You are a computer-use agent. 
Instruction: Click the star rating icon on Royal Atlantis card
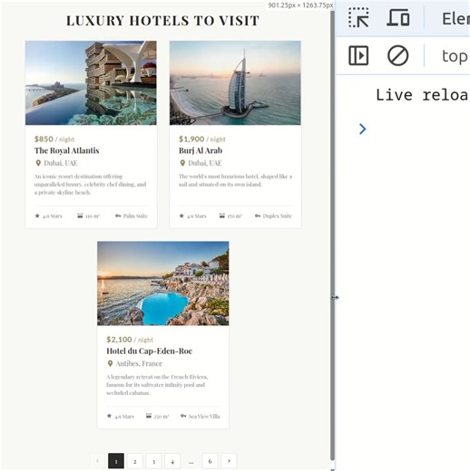click(37, 216)
